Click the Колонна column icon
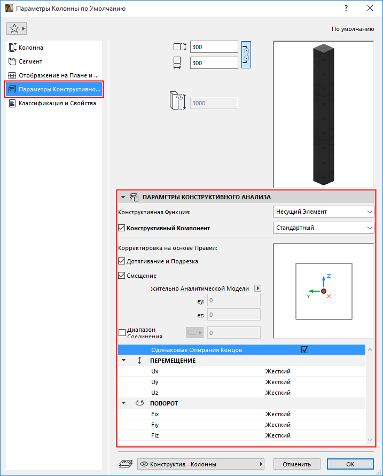383x476 pixels. (x=12, y=48)
